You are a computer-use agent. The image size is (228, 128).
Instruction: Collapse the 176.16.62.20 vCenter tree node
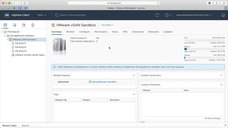click(x=2, y=32)
